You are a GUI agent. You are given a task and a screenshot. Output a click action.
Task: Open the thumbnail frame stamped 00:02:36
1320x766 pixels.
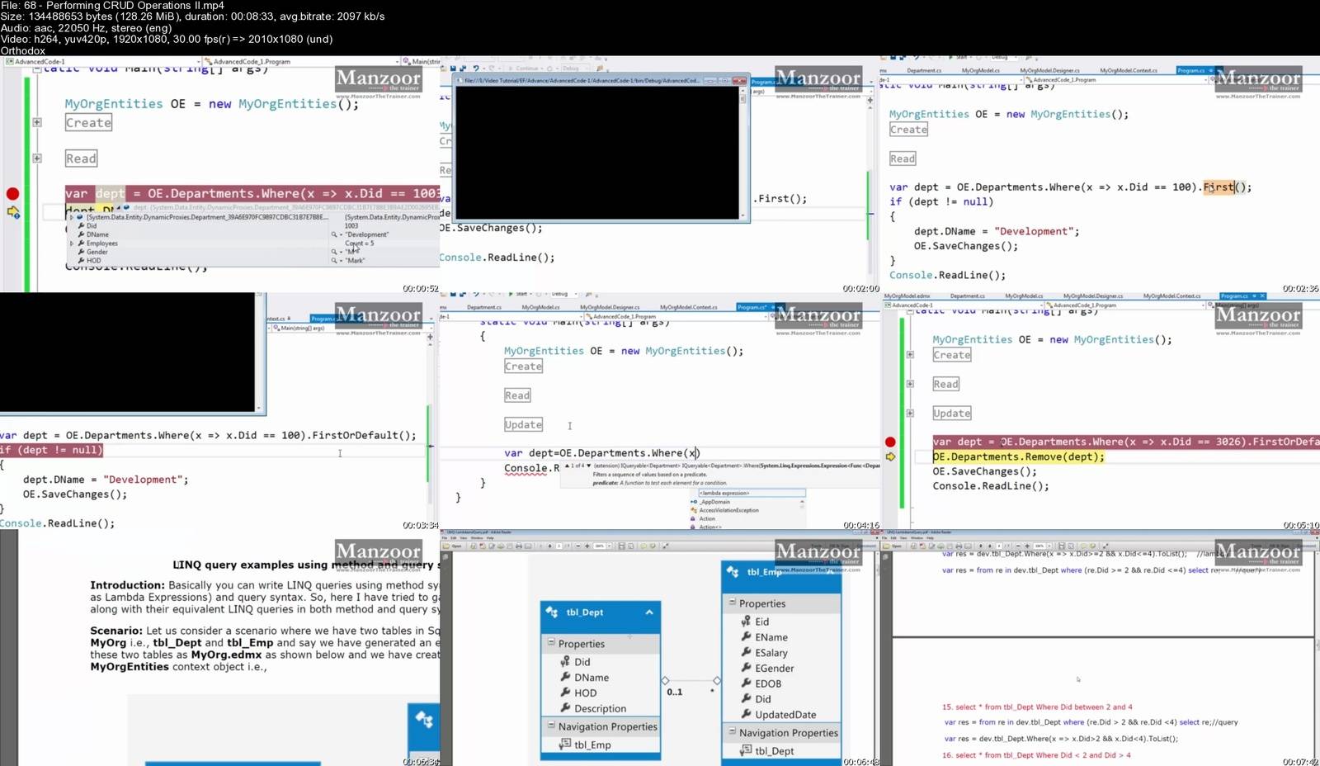[x=1100, y=174]
